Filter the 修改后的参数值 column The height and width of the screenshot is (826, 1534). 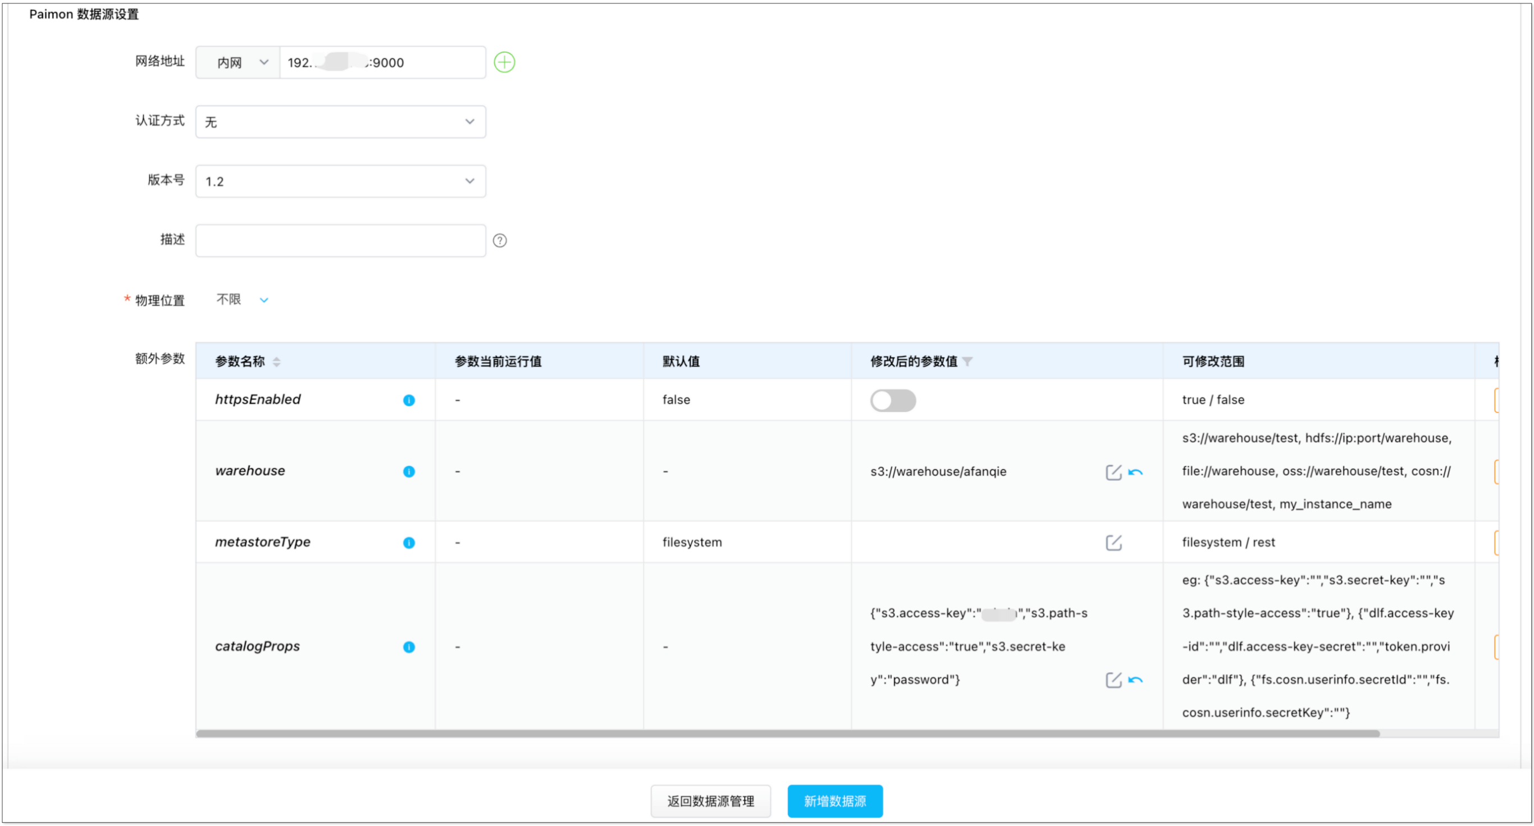tap(967, 362)
